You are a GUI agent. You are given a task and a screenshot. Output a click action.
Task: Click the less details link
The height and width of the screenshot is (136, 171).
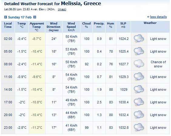click(x=158, y=17)
